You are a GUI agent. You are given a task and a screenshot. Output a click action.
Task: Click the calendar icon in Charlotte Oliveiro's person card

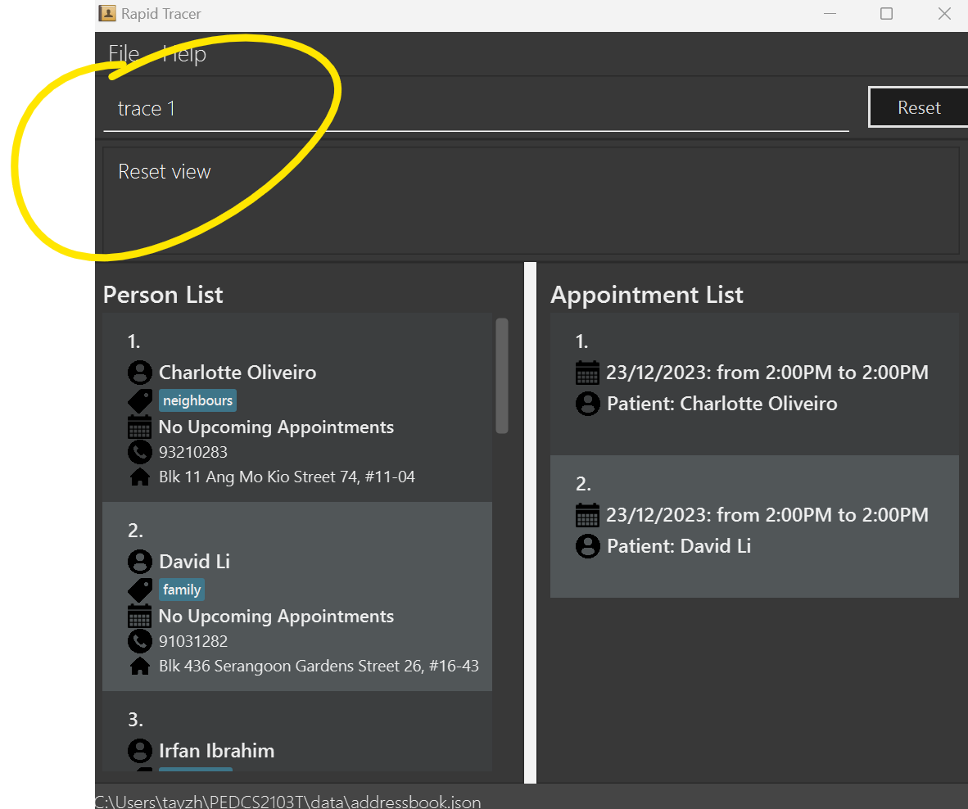point(139,427)
